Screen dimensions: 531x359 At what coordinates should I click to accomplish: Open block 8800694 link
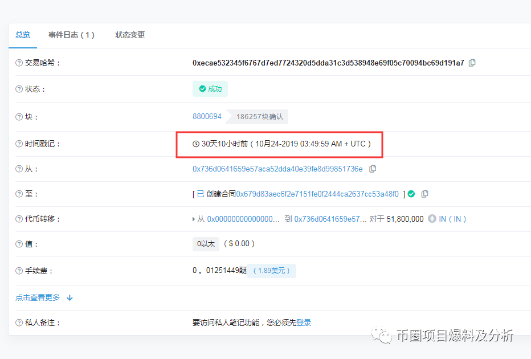click(x=207, y=116)
